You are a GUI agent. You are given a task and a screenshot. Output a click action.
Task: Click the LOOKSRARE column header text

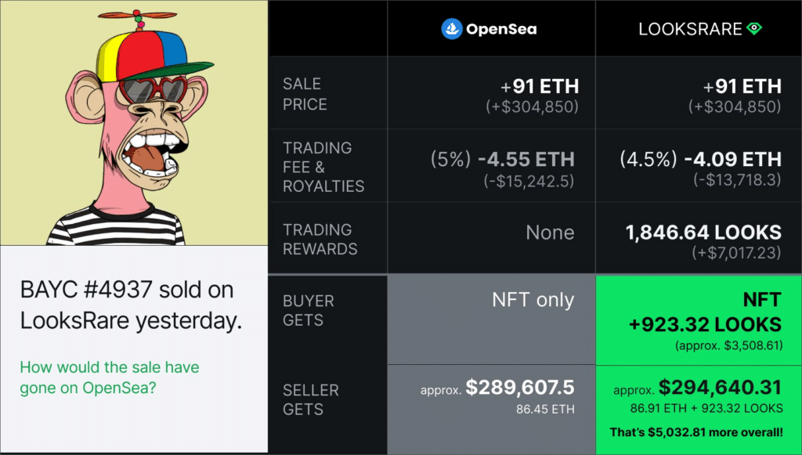[690, 29]
